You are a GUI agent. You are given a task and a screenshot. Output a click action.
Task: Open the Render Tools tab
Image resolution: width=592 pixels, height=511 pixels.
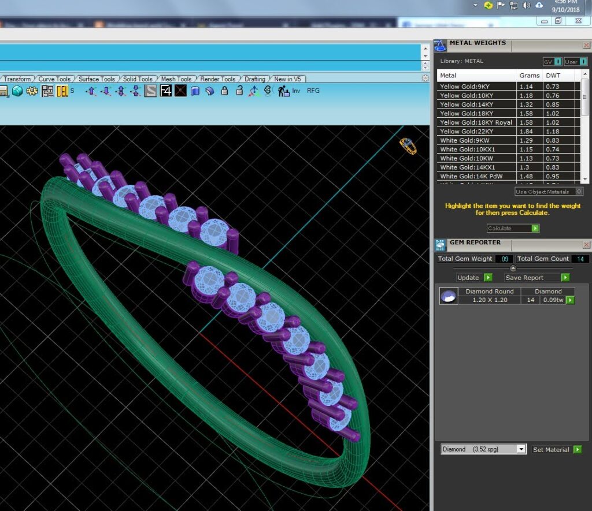tap(217, 79)
